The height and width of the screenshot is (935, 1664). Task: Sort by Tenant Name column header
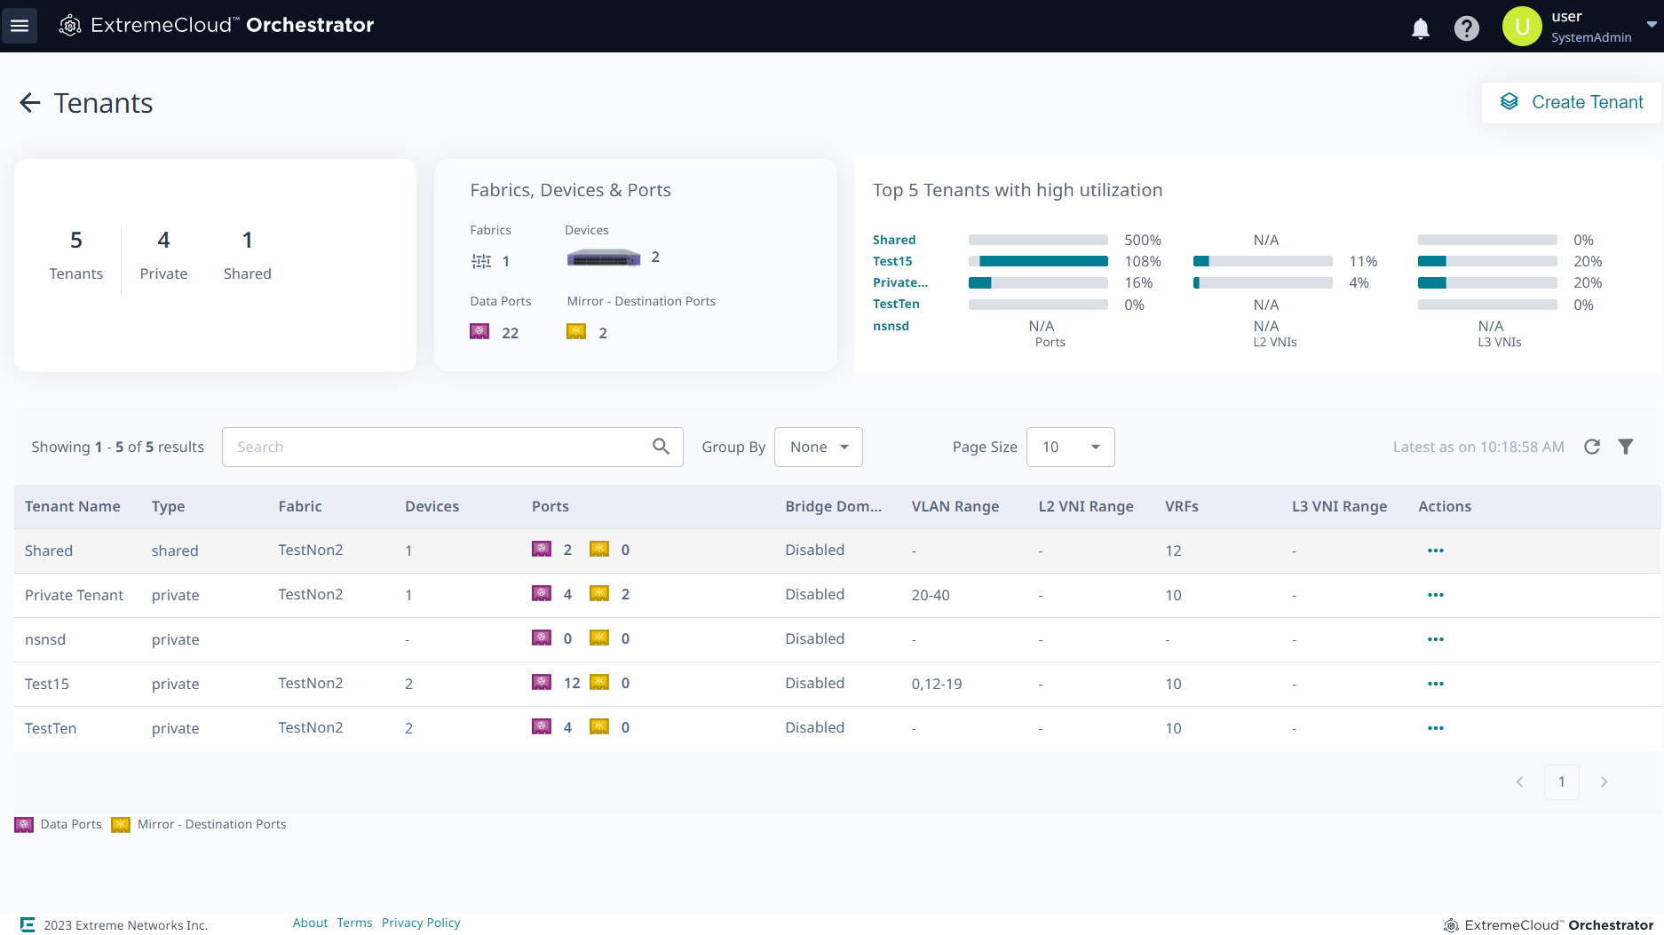click(x=73, y=506)
